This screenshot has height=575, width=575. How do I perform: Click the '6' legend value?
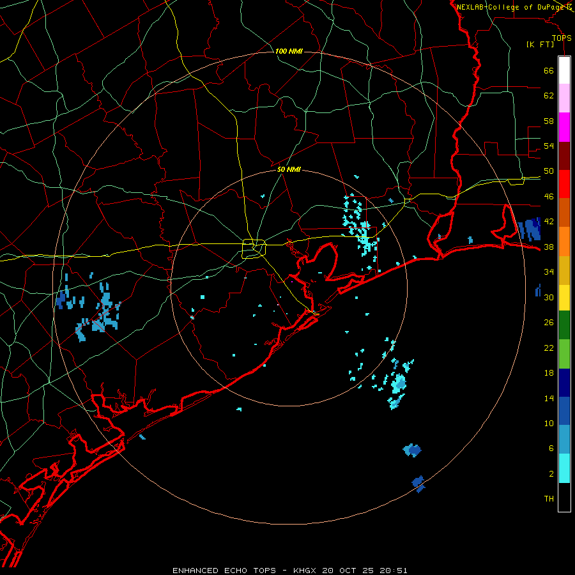pos(551,448)
